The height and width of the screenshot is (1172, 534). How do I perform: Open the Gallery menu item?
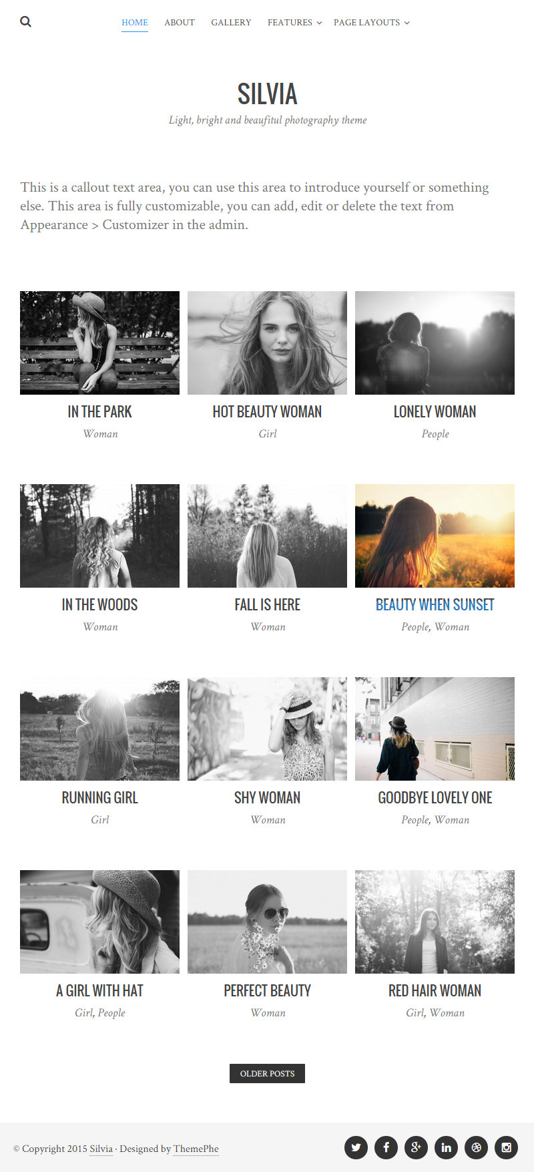[x=231, y=23]
